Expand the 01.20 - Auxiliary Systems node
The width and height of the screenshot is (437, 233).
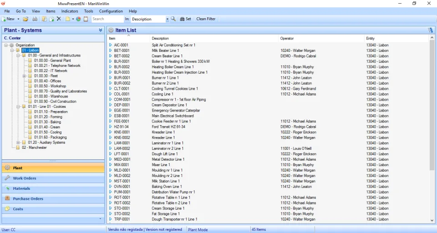[x=18, y=142]
